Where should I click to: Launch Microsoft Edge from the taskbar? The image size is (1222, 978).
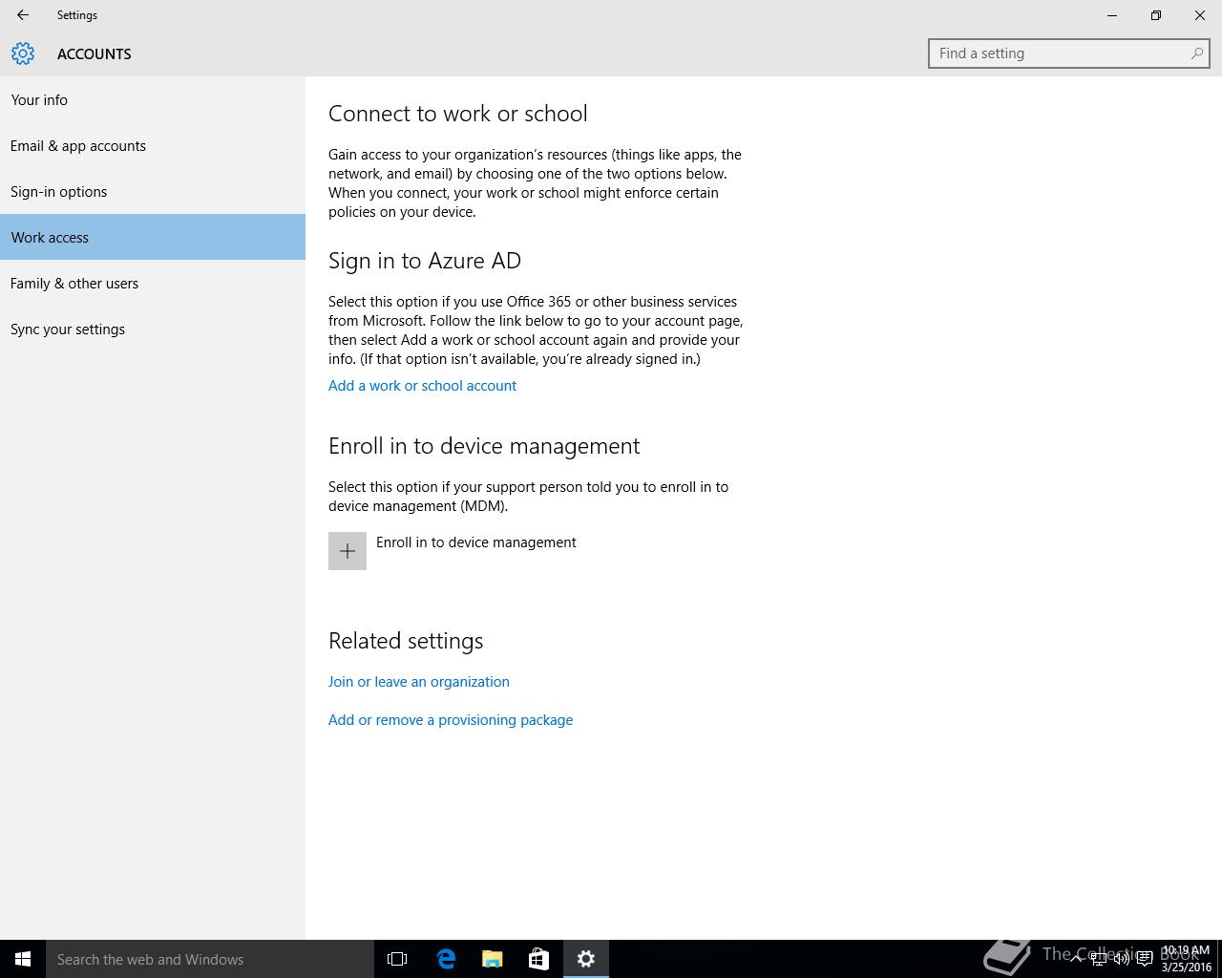pyautogui.click(x=446, y=959)
